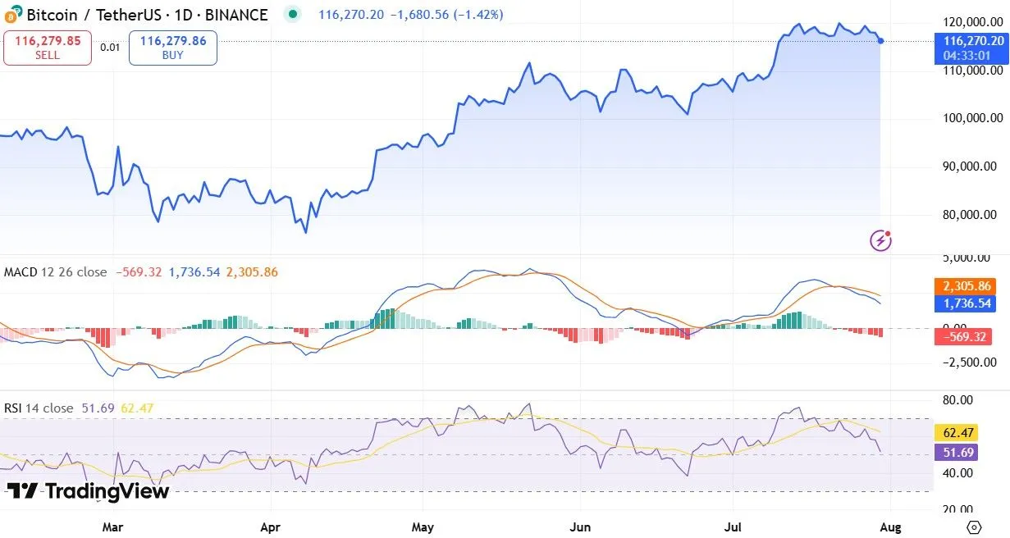Click the blue current price countdown label
The height and width of the screenshot is (538, 1010).
(971, 46)
